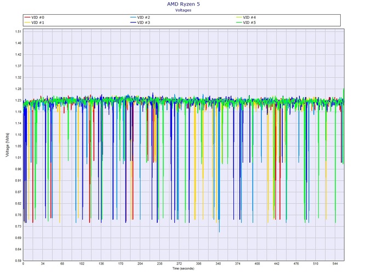Click the 1.01 voltage axis label

(19, 158)
